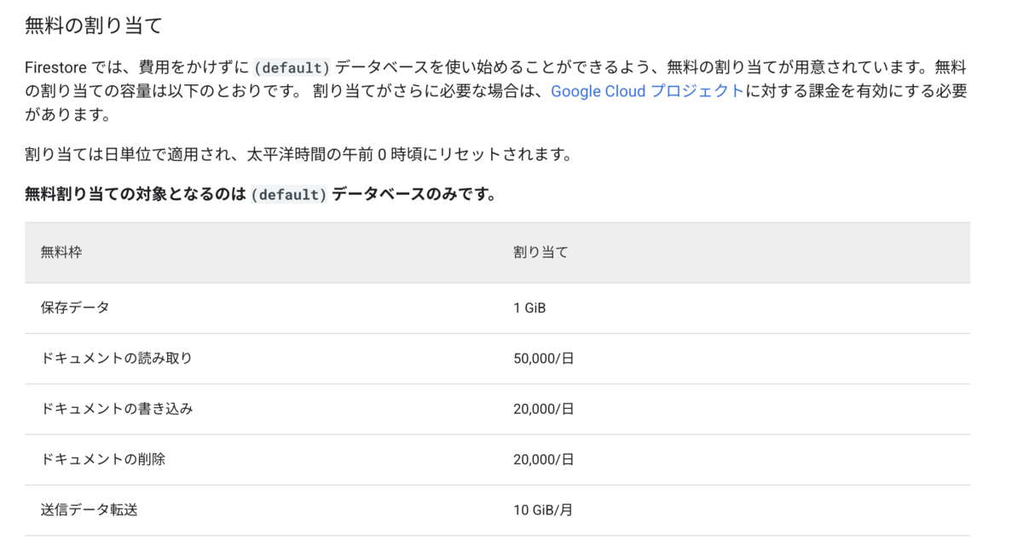
Task: Click the 割り当て column header
Action: 540,253
